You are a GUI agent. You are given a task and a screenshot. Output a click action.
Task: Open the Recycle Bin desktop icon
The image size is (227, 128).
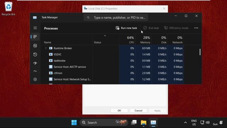[x=9, y=9]
